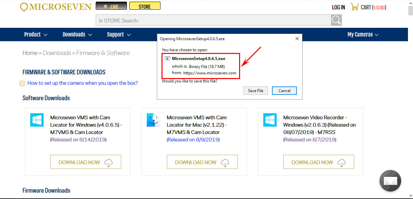Click the Mac Finder icon on VMS card
Image resolution: width=413 pixels, height=199 pixels.
[153, 120]
